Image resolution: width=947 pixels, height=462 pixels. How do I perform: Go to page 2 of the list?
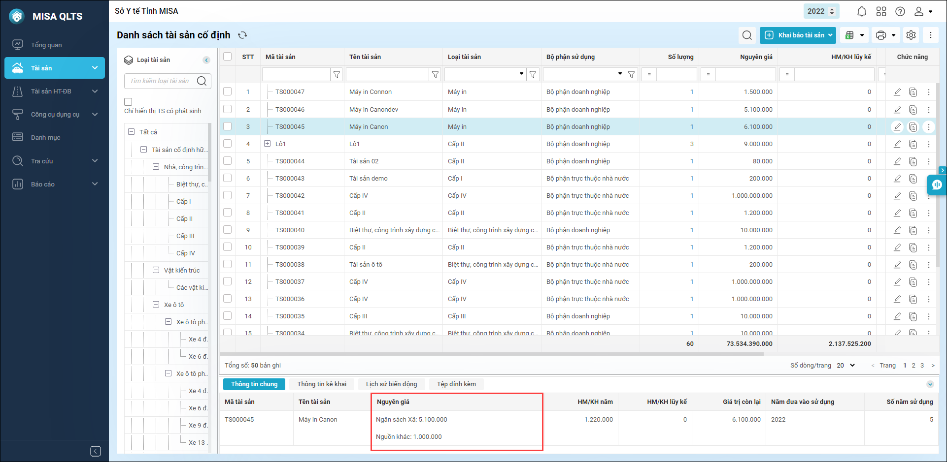click(913, 366)
